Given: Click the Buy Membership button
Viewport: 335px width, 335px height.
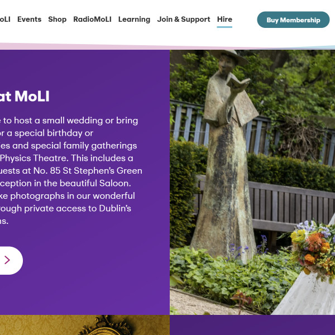Looking at the screenshot, I should tap(293, 20).
